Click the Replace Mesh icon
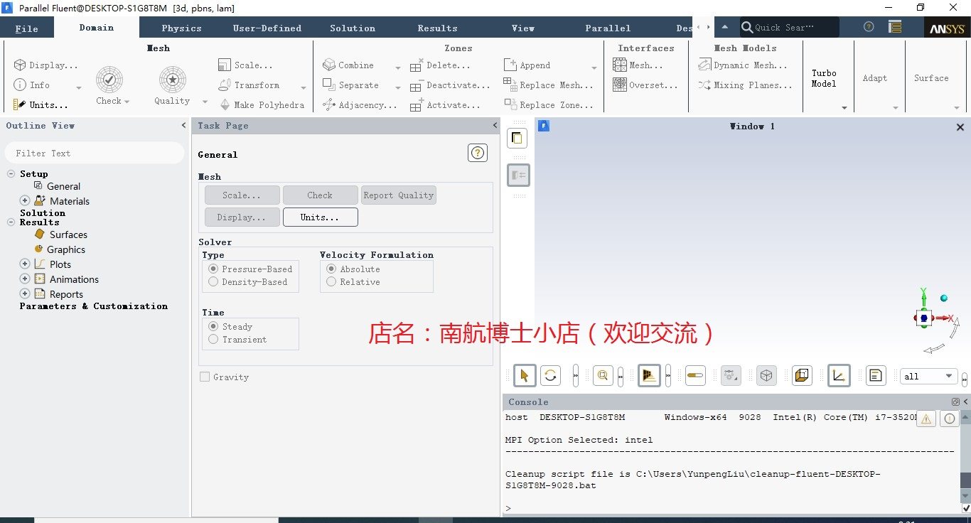 pyautogui.click(x=510, y=85)
